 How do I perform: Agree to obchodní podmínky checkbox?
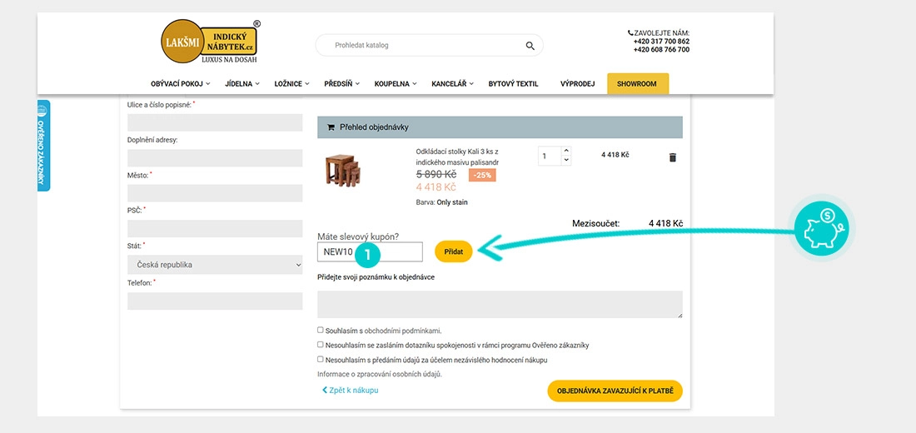click(320, 330)
